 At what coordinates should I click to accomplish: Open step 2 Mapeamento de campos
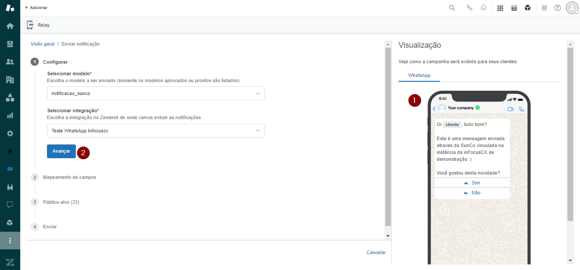click(69, 177)
